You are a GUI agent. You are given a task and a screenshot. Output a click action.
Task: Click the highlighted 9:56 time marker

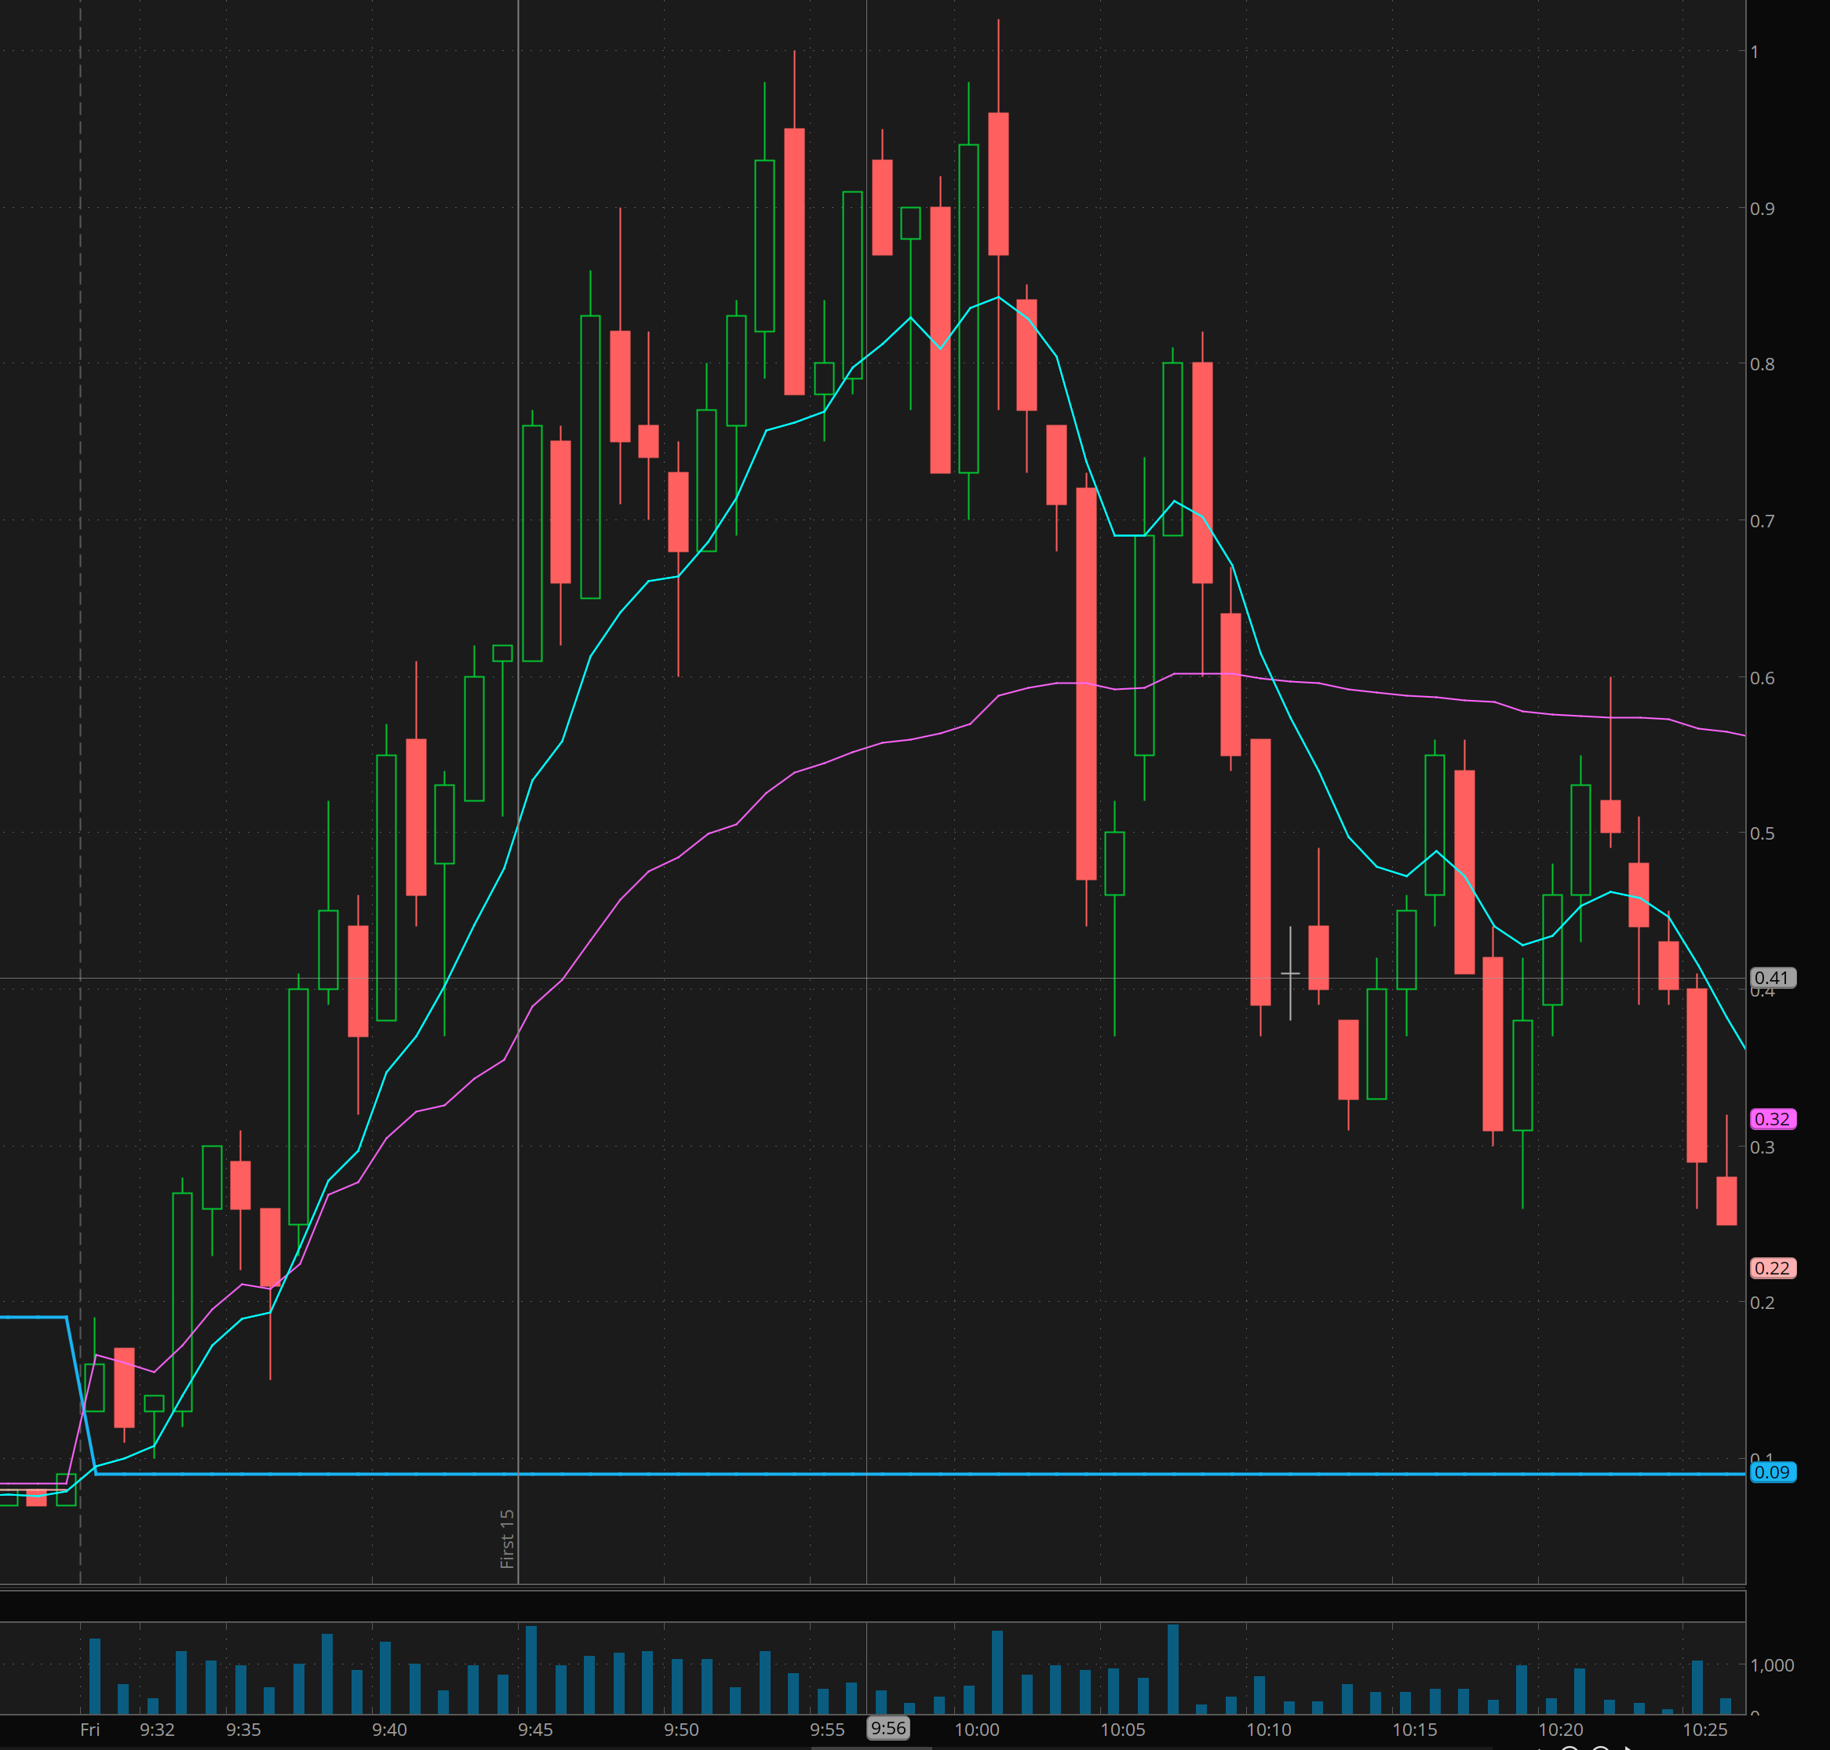[888, 1729]
